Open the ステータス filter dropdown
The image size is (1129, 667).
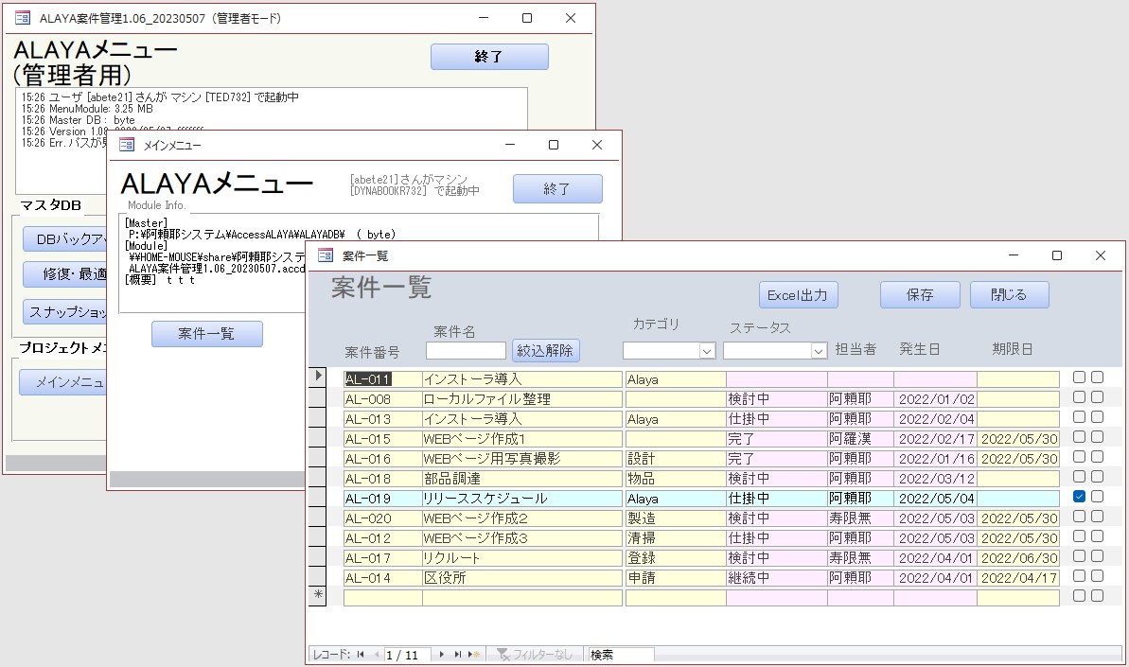(819, 350)
